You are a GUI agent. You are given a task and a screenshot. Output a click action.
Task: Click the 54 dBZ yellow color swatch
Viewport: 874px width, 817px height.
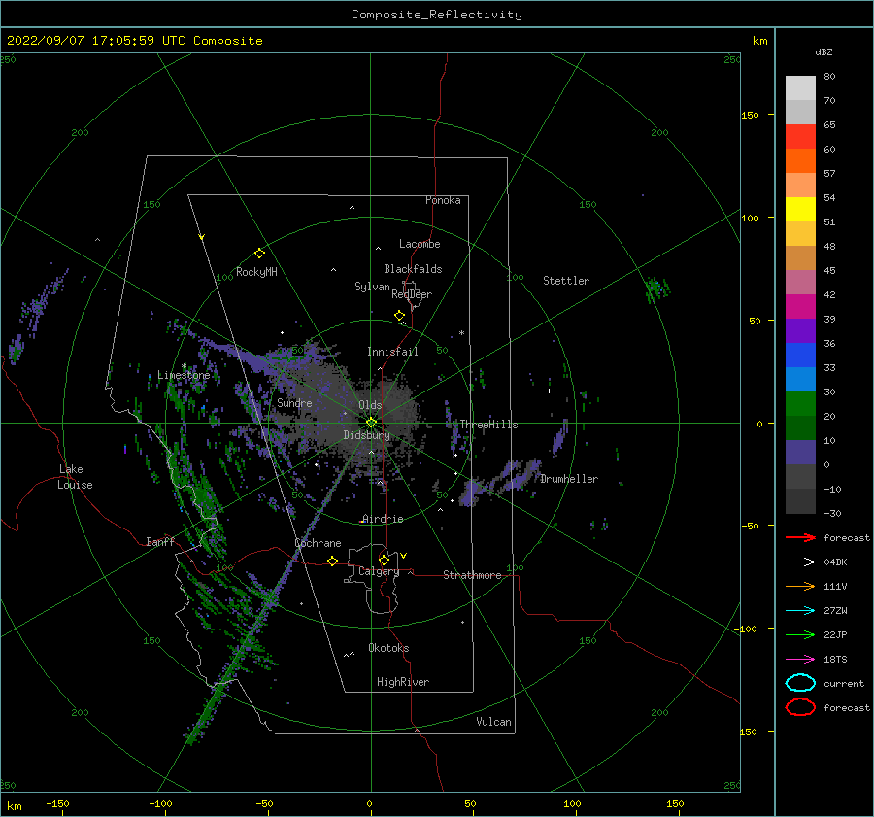pos(800,210)
